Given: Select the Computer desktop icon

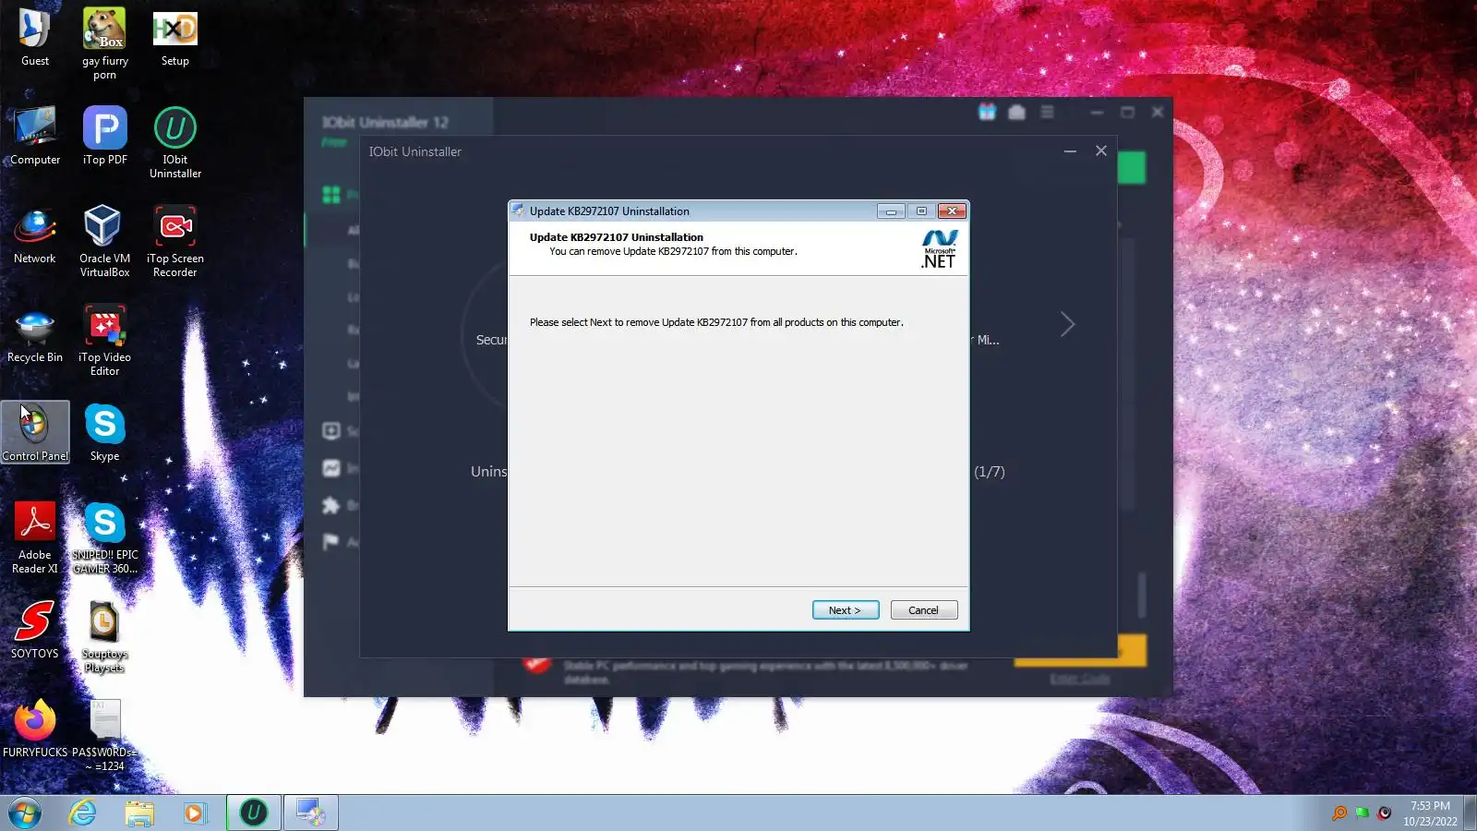Looking at the screenshot, I should point(35,137).
